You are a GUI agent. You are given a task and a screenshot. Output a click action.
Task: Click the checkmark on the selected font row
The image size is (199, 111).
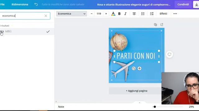tap(48, 31)
